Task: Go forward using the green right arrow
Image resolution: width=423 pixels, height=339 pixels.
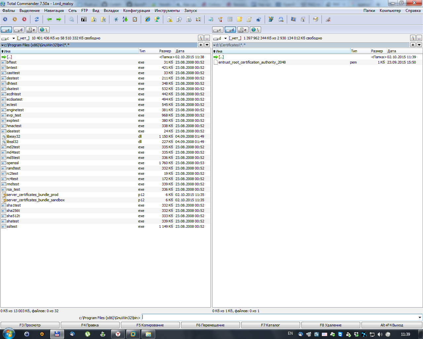Action: click(x=59, y=20)
